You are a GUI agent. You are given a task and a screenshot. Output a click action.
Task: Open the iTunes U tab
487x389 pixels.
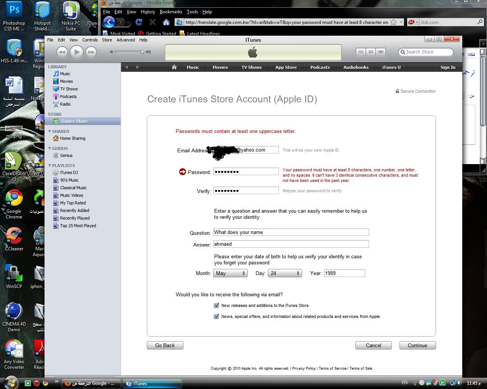[x=391, y=67]
